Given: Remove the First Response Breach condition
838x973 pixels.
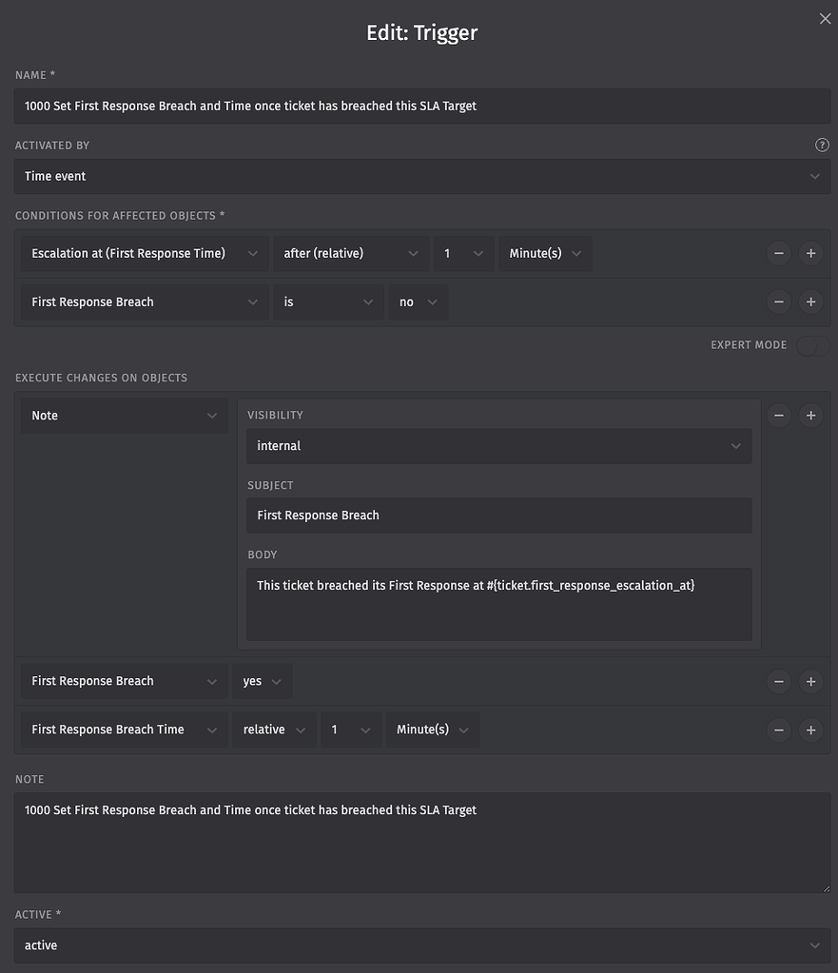Looking at the screenshot, I should [x=778, y=302].
